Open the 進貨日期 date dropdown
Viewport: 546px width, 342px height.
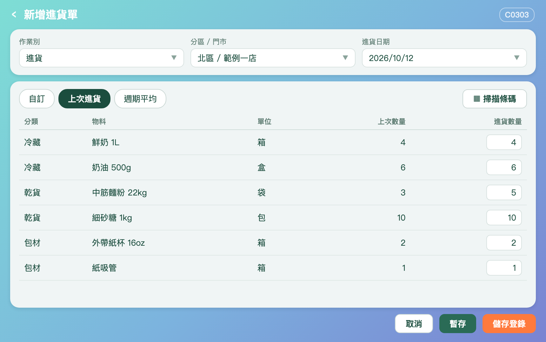(444, 58)
